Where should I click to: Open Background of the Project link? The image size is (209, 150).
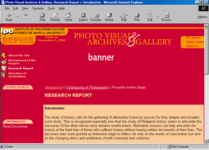pyautogui.click(x=22, y=62)
